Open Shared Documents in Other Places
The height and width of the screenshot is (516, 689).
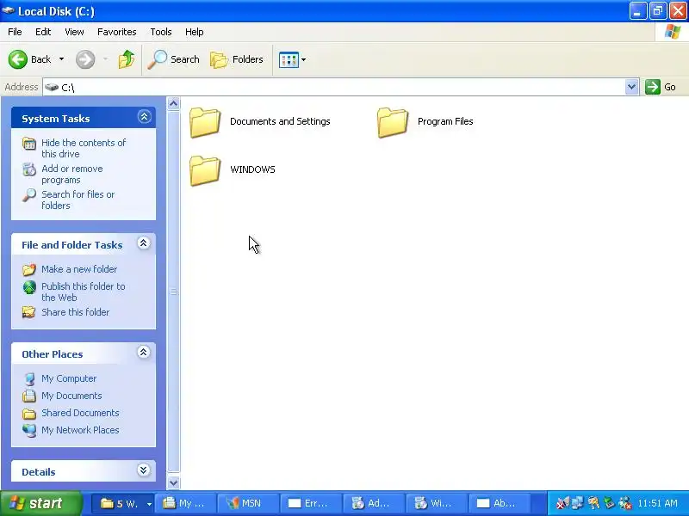(80, 413)
